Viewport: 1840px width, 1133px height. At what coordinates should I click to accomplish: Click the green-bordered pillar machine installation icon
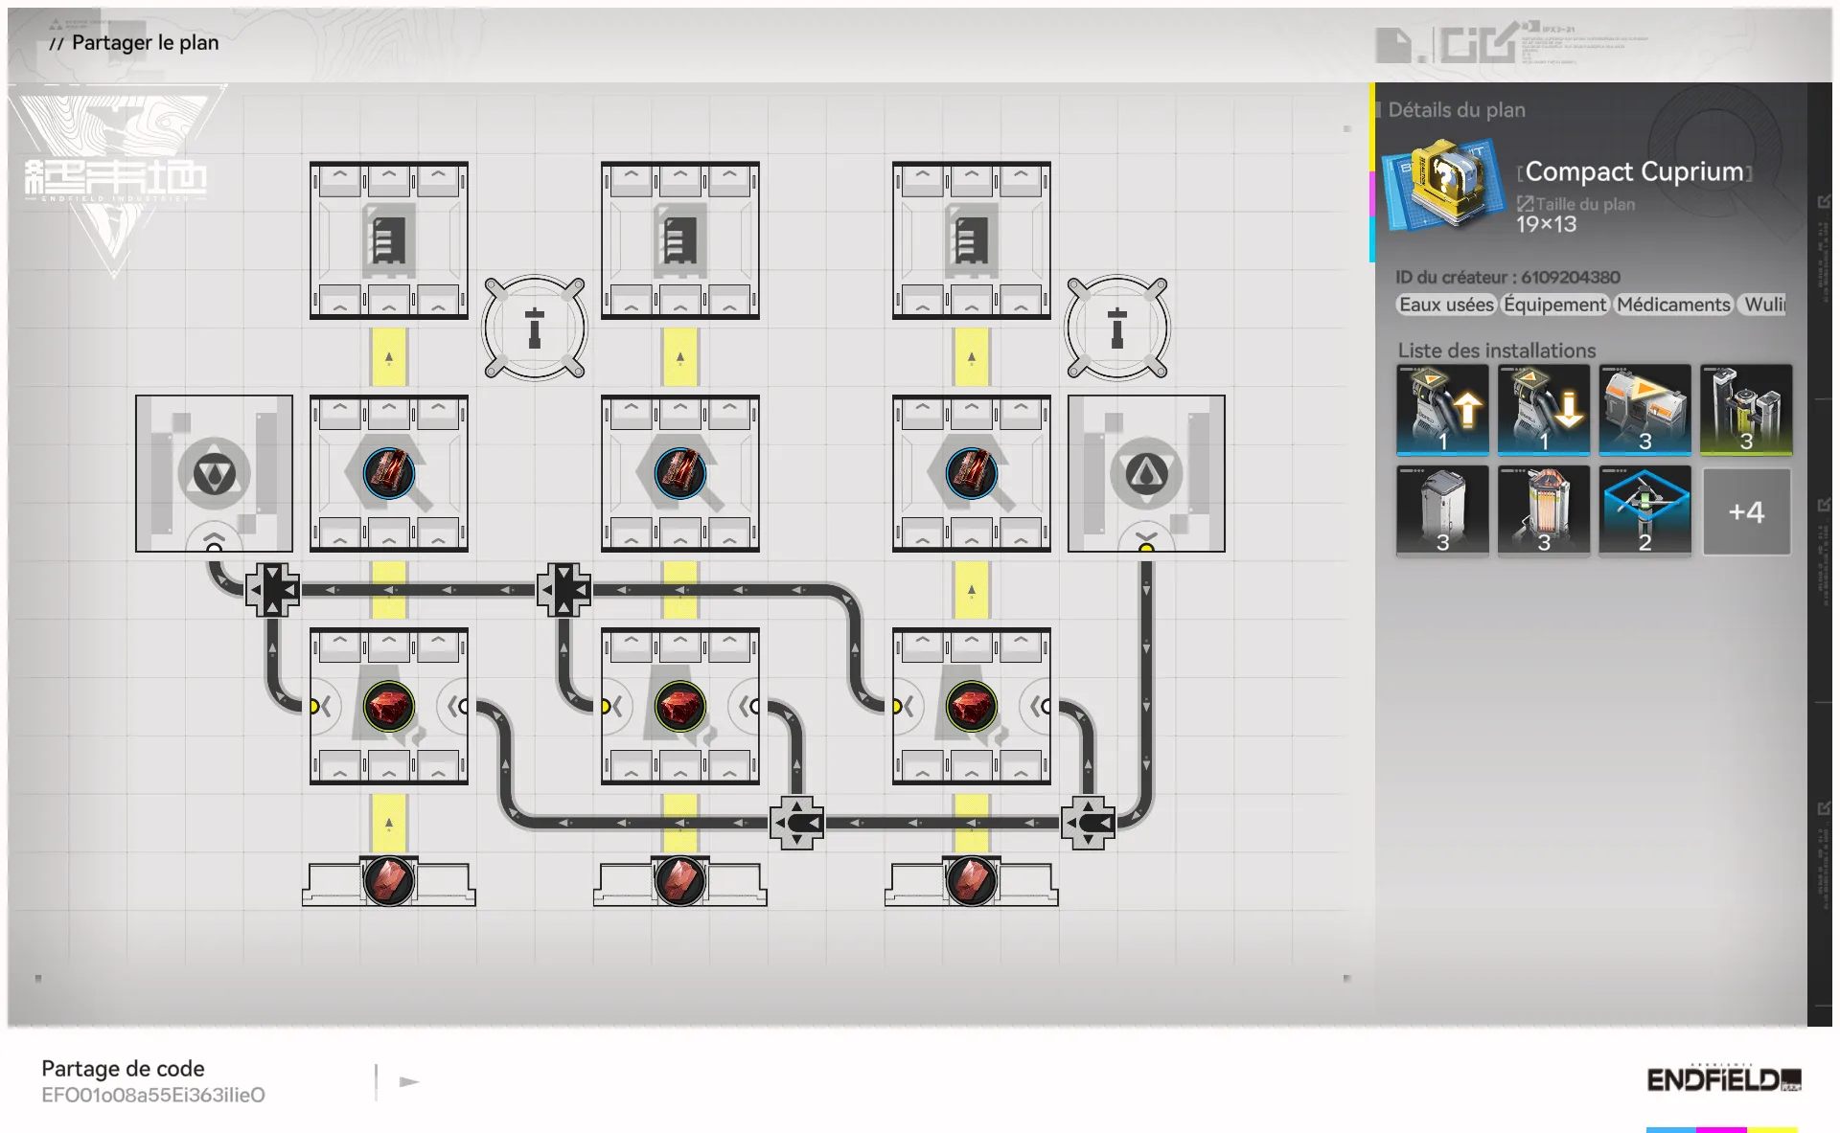[x=1745, y=409]
